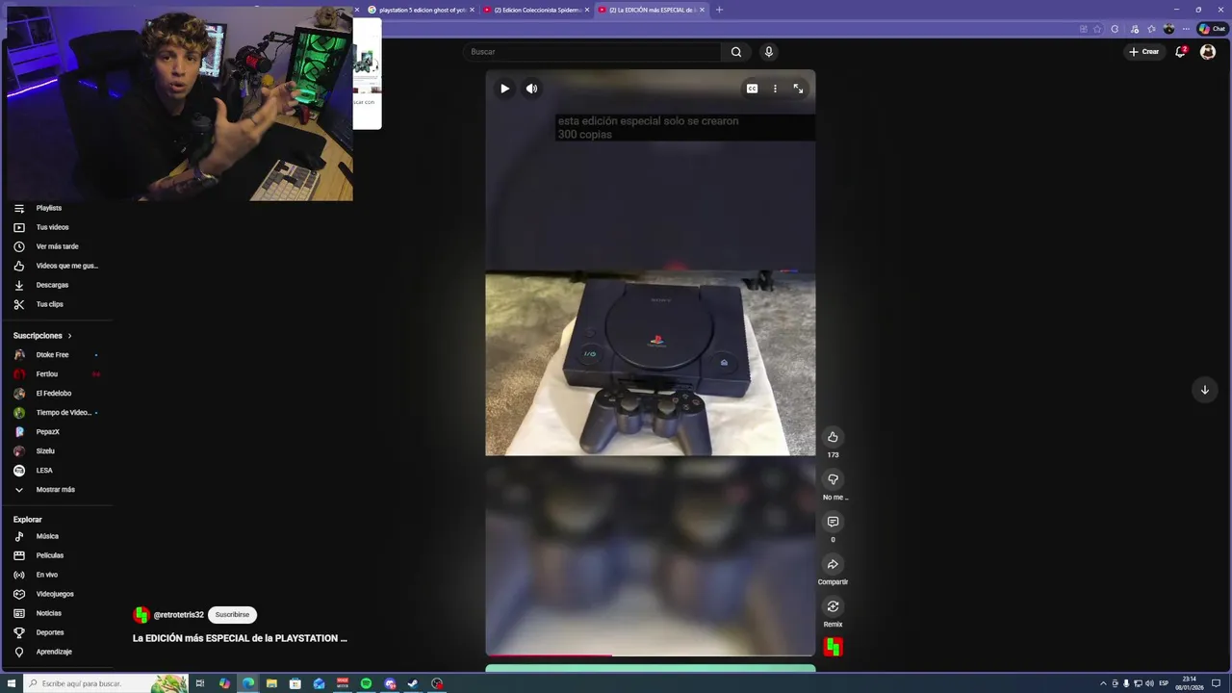Enter fullscreen on the Shorts player
This screenshot has height=693, width=1232.
coord(798,89)
